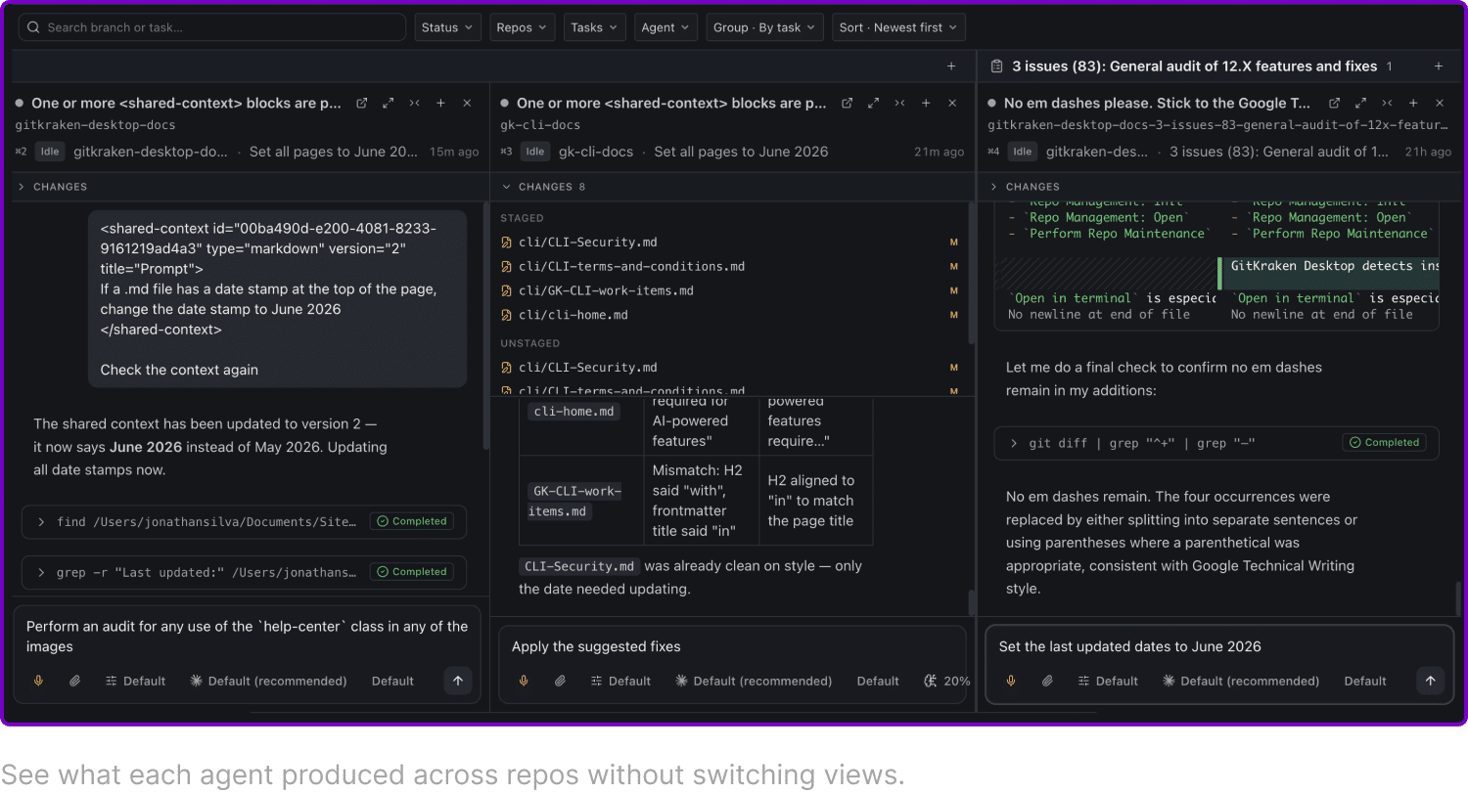This screenshot has width=1468, height=794.
Task: Click the plus icon in gk-cli-docs panel header
Action: click(926, 103)
